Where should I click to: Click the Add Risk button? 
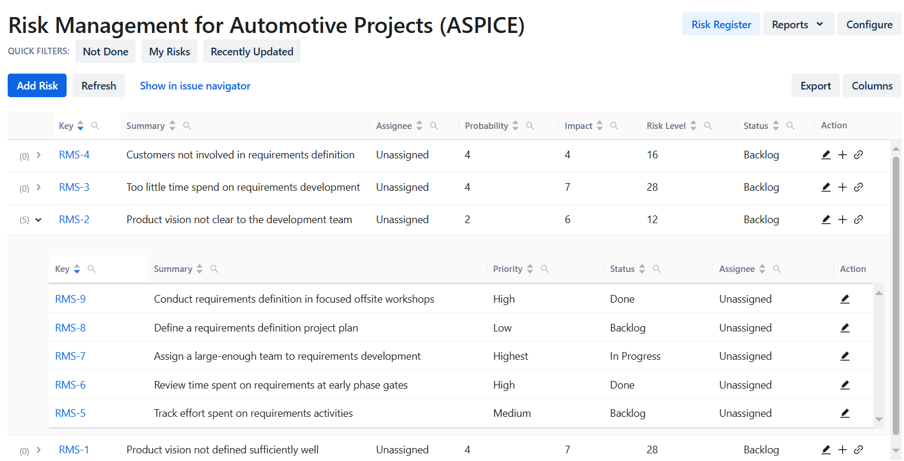tap(37, 86)
